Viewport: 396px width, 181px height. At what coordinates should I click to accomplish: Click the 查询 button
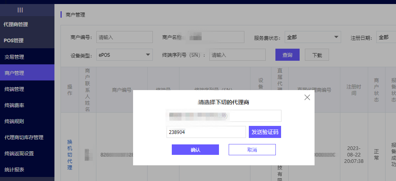tap(288, 55)
